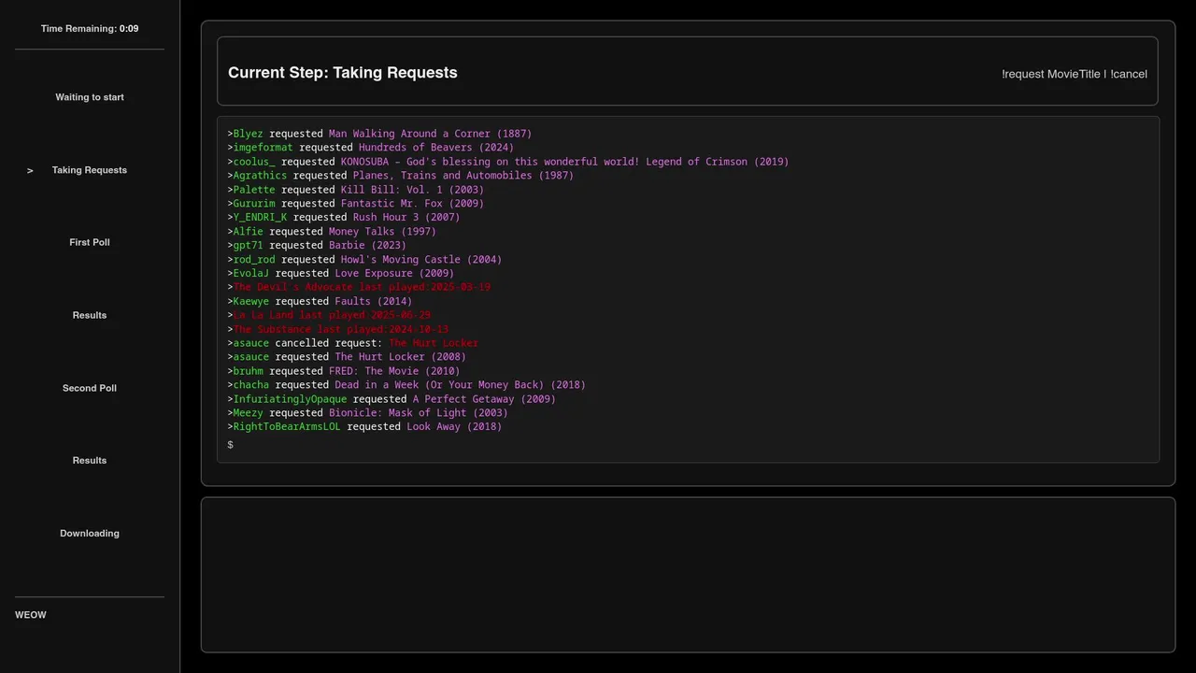Viewport: 1196px width, 673px height.
Task: Click the cancelled The Hurt Locker title
Action: coord(434,343)
